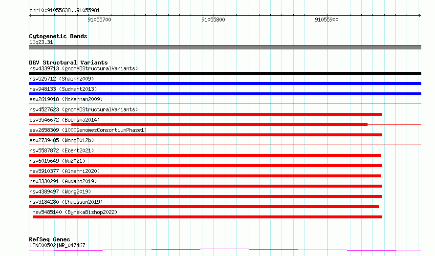Click the magenta LINC00502 gene line
The width and height of the screenshot is (435, 256).
click(225, 250)
